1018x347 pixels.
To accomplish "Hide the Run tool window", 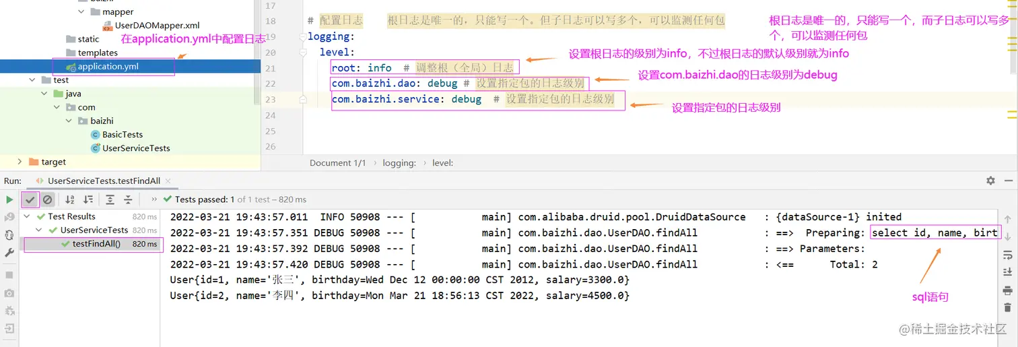I will click(1009, 181).
